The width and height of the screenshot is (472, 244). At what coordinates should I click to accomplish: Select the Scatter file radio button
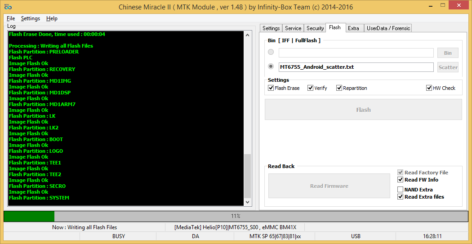tap(271, 67)
